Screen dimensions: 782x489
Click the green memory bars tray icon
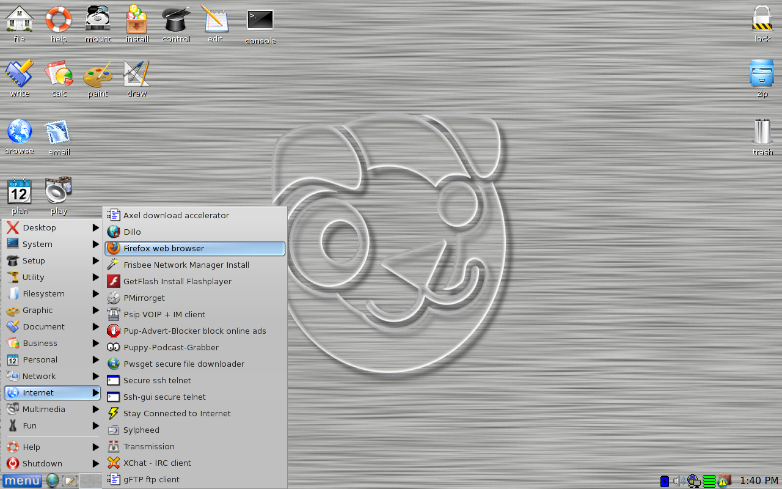point(709,481)
